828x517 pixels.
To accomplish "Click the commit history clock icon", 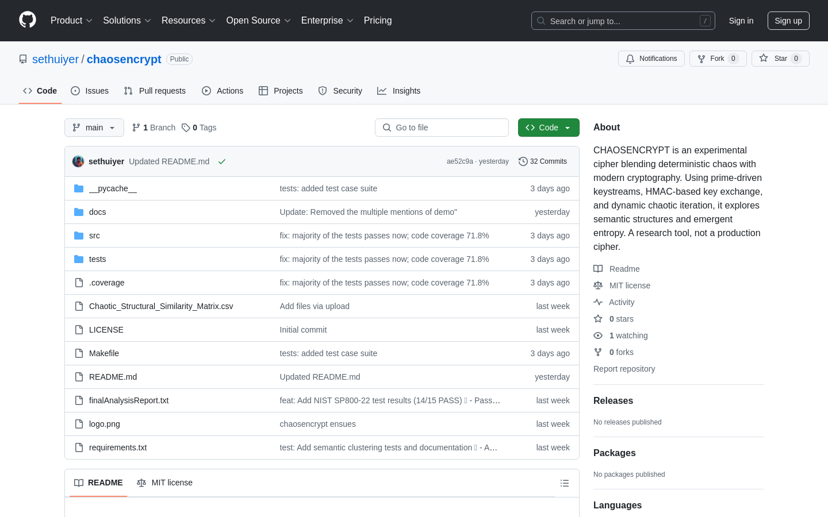I will click(523, 161).
